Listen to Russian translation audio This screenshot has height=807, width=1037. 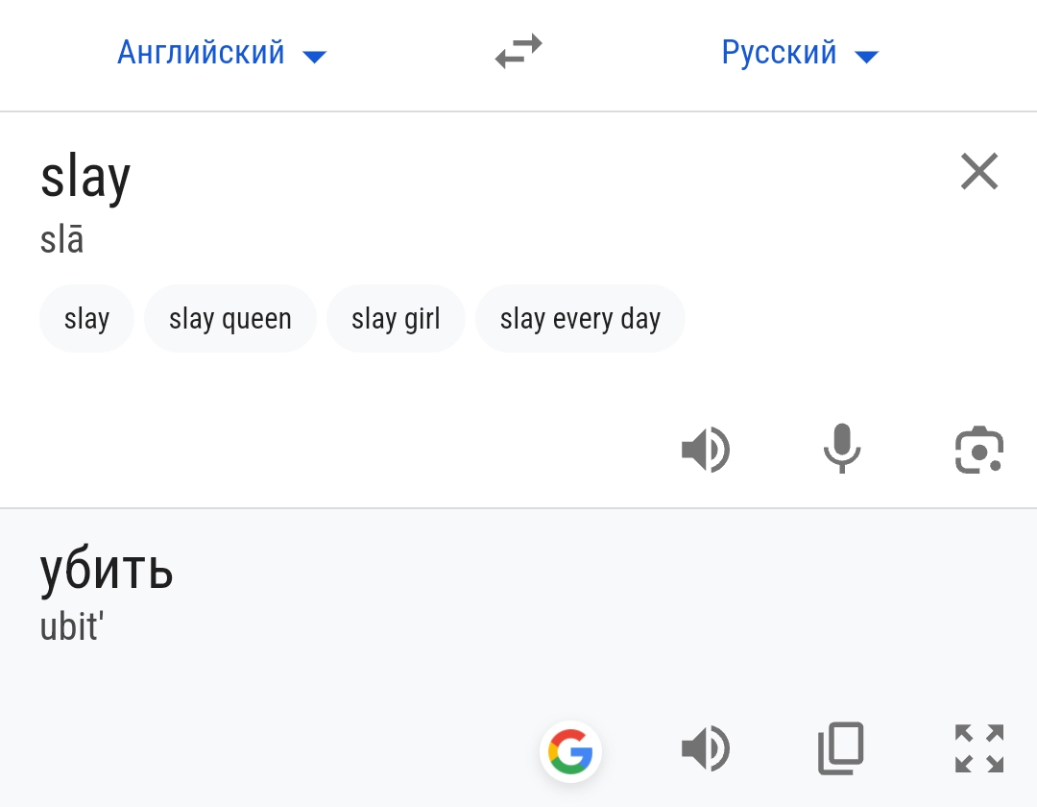coord(706,748)
